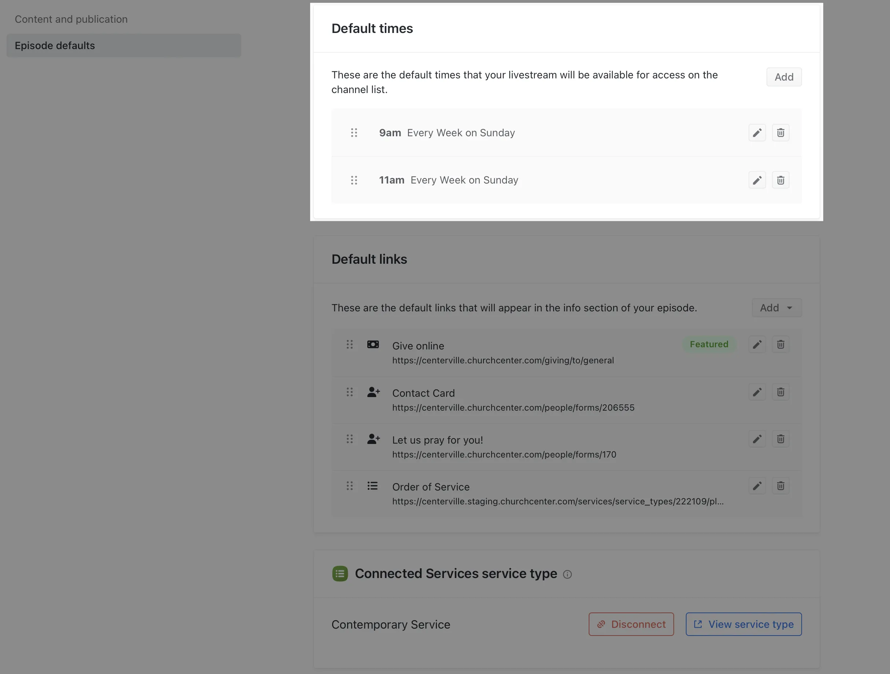Screen dimensions: 890x674
Task: Select Episode defaults in the sidebar
Action: click(x=55, y=45)
